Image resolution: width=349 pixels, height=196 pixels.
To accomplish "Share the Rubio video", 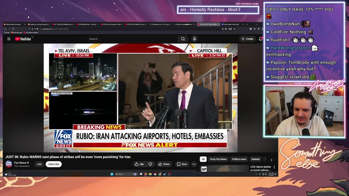I will pos(164,164).
